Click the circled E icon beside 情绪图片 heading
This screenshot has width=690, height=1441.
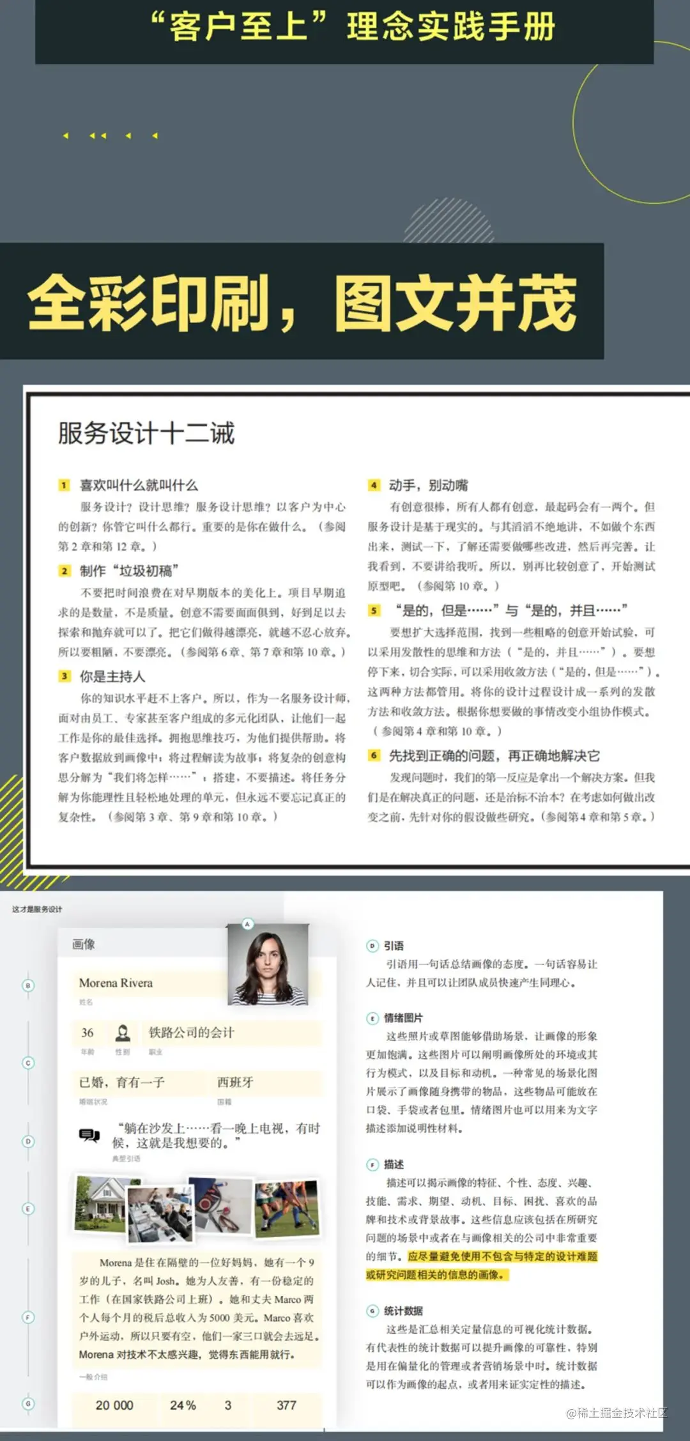pos(372,1019)
